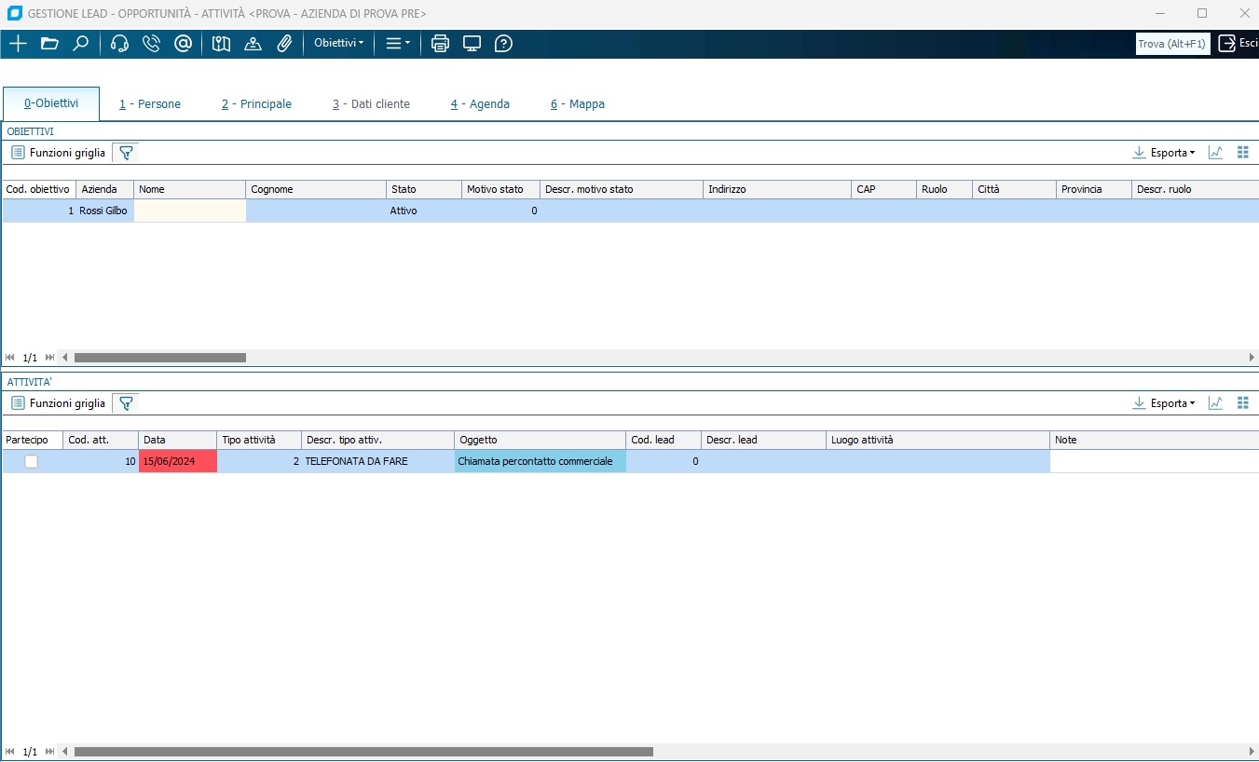This screenshot has width=1259, height=762.
Task: Go to first page in Attività grid
Action: point(10,752)
